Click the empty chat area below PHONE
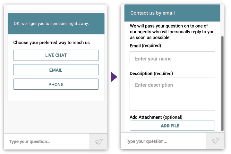 point(56,117)
